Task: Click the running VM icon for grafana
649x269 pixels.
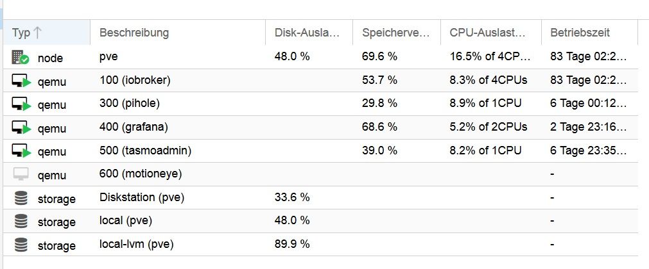Action: coord(22,127)
